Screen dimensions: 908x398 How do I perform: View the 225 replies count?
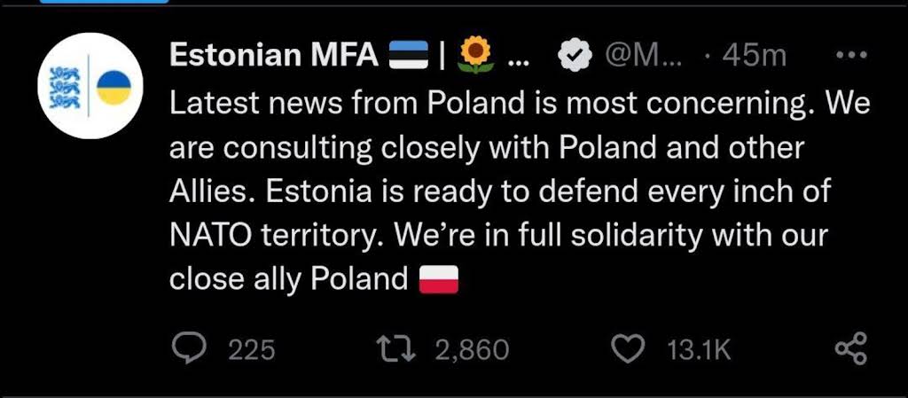252,350
